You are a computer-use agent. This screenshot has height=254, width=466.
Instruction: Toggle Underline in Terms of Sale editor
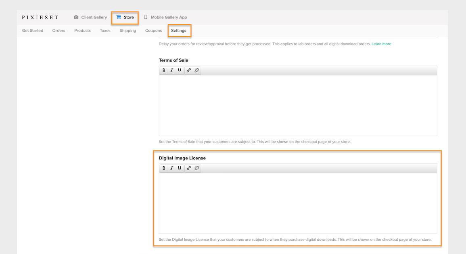point(180,70)
